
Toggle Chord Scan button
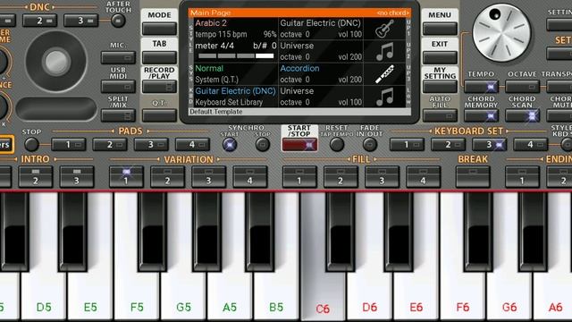[522, 115]
